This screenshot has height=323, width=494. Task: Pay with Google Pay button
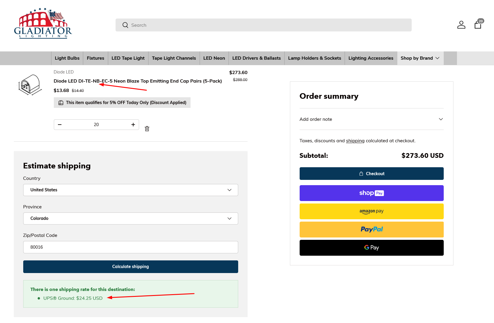[x=371, y=248]
